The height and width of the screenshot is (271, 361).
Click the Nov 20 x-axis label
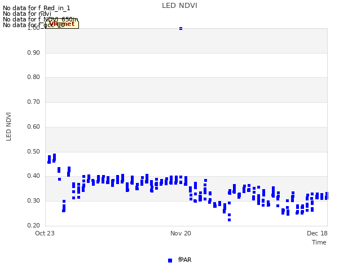[180, 233]
